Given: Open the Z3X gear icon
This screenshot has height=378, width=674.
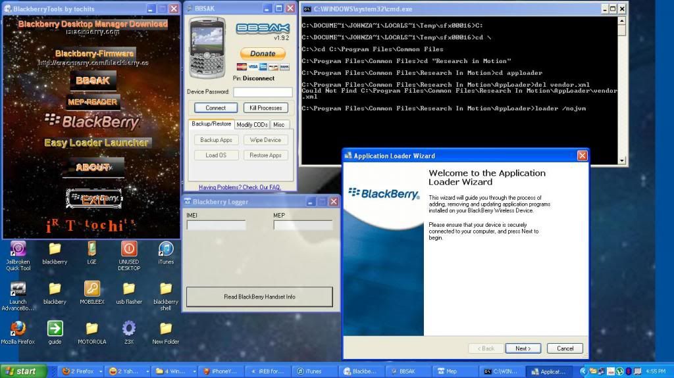Looking at the screenshot, I should [129, 329].
